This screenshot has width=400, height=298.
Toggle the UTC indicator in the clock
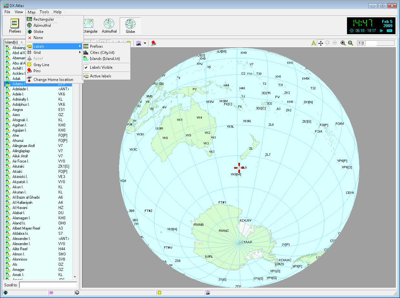389,31
